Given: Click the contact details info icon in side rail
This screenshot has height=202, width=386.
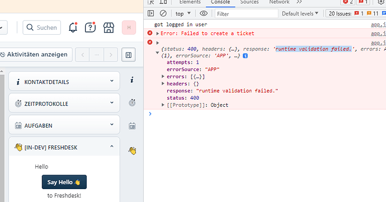Looking at the screenshot, I should tap(132, 80).
